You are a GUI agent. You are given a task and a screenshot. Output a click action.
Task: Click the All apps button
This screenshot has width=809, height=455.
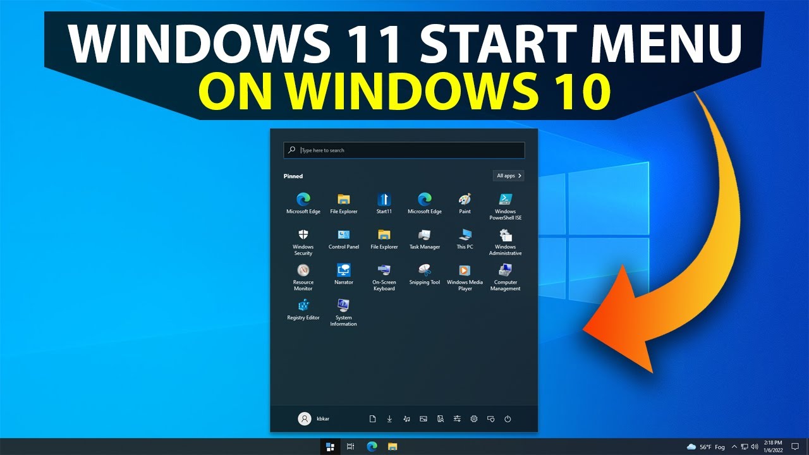click(509, 176)
